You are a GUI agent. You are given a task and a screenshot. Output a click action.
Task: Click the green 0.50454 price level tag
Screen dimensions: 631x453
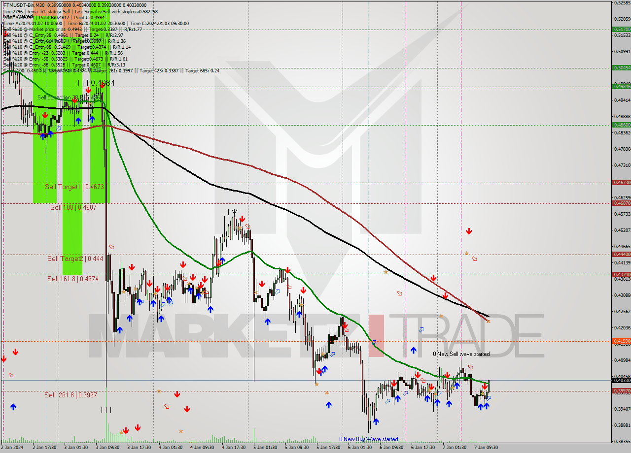click(621, 67)
